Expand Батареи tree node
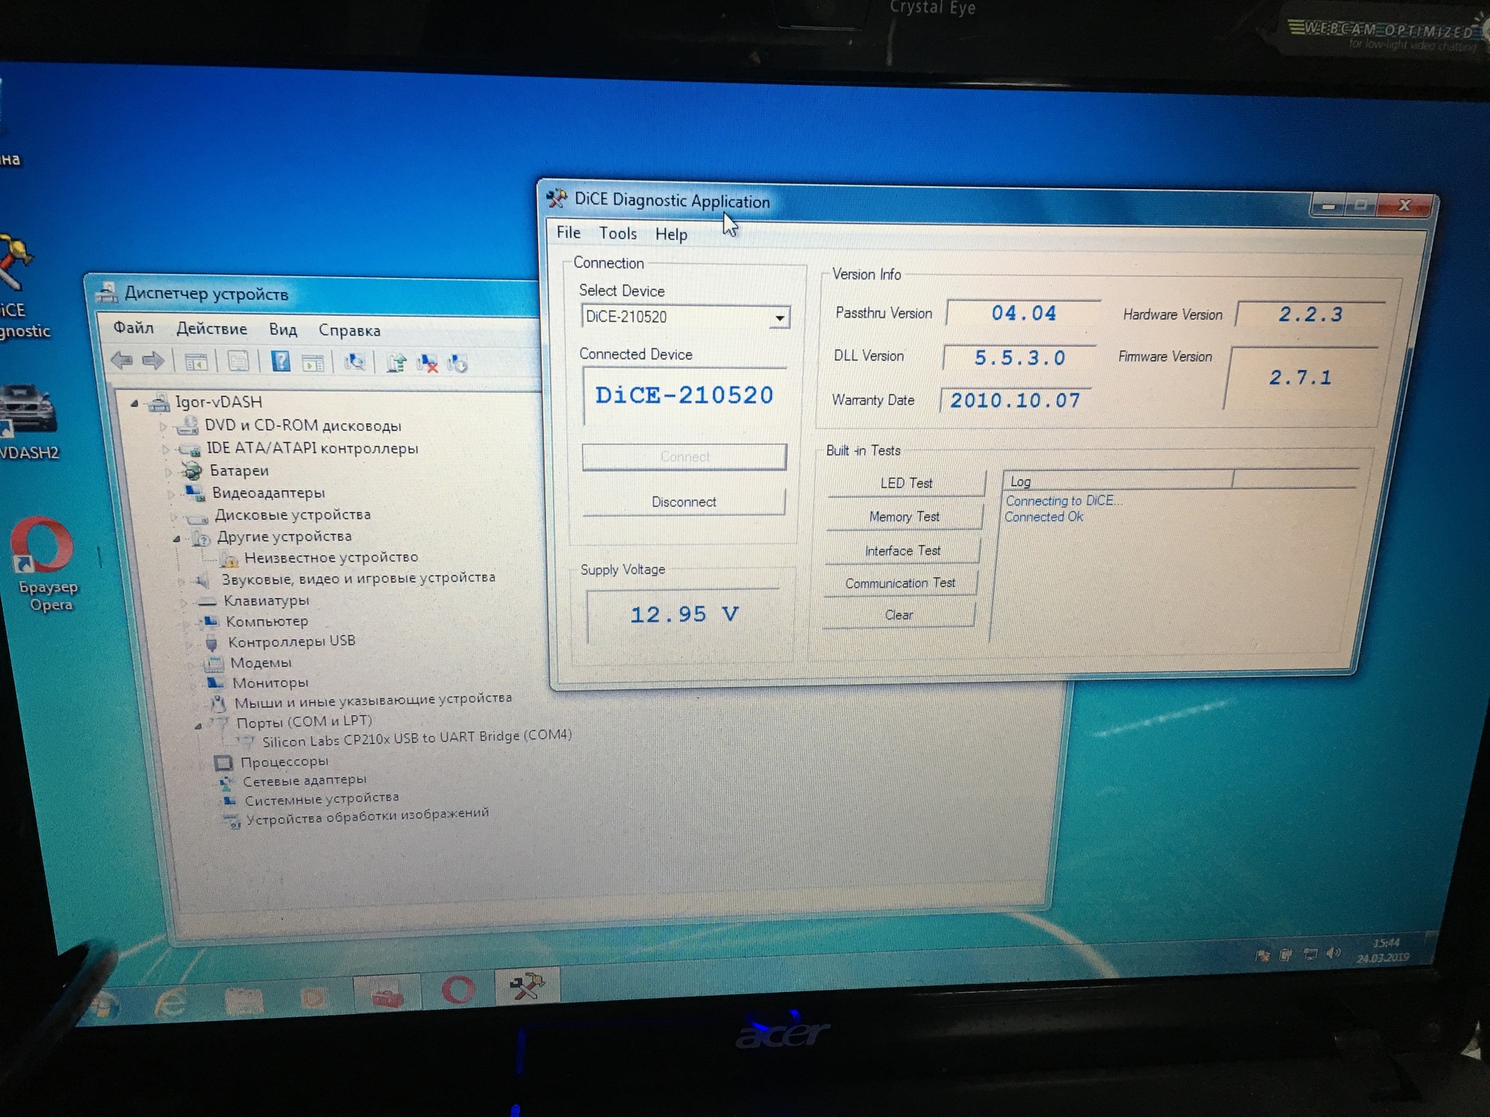Image resolution: width=1490 pixels, height=1117 pixels. coord(168,471)
